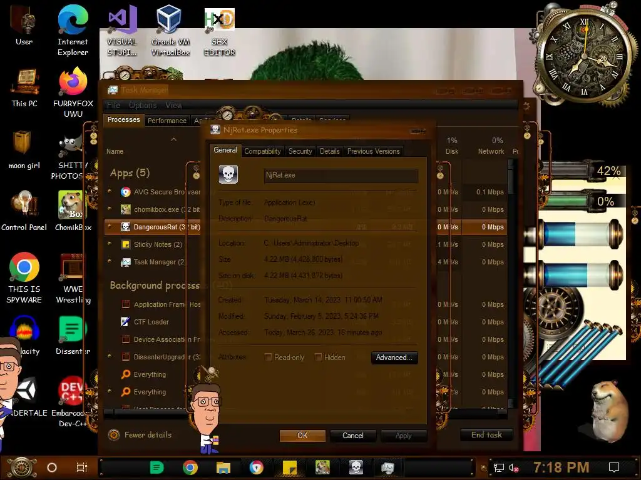
Task: Open the Visual Studio desktop icon
Action: coord(122,29)
